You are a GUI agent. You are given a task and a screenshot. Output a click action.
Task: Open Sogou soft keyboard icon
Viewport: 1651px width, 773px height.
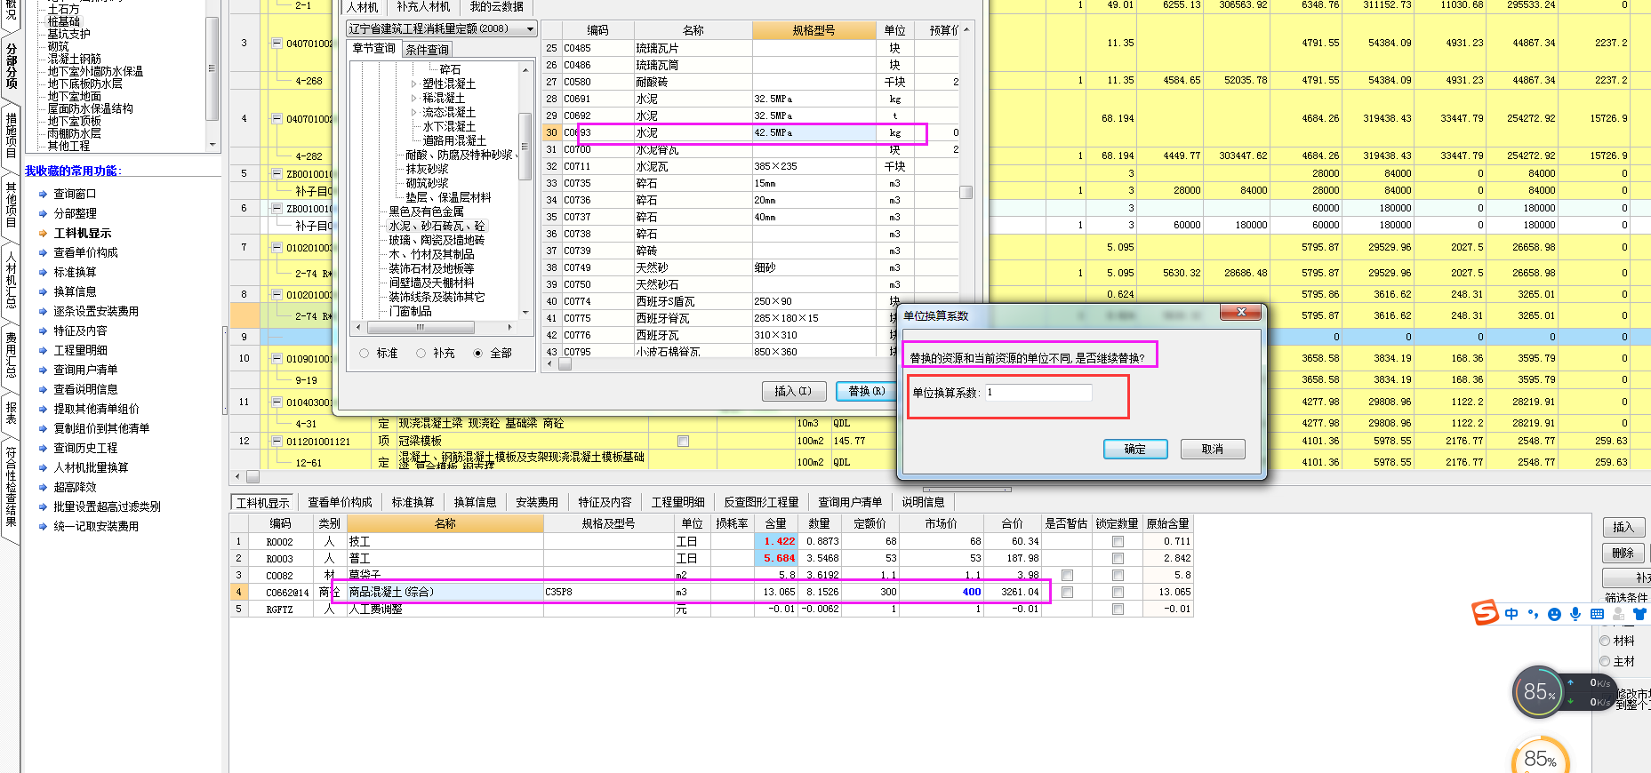[x=1597, y=614]
